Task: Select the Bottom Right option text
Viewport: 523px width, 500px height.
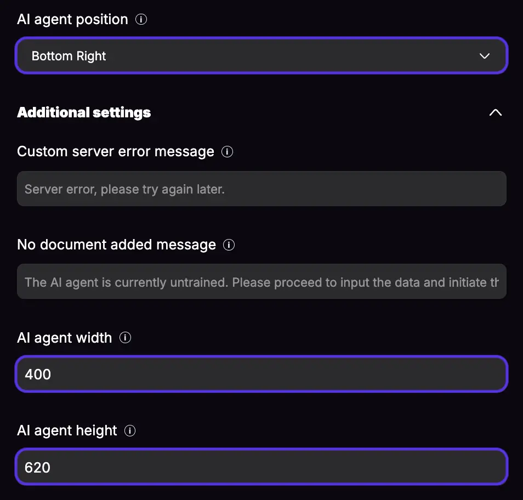Action: pyautogui.click(x=69, y=56)
